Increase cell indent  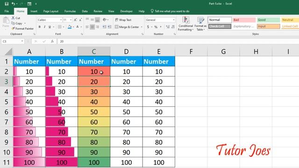pos(109,27)
